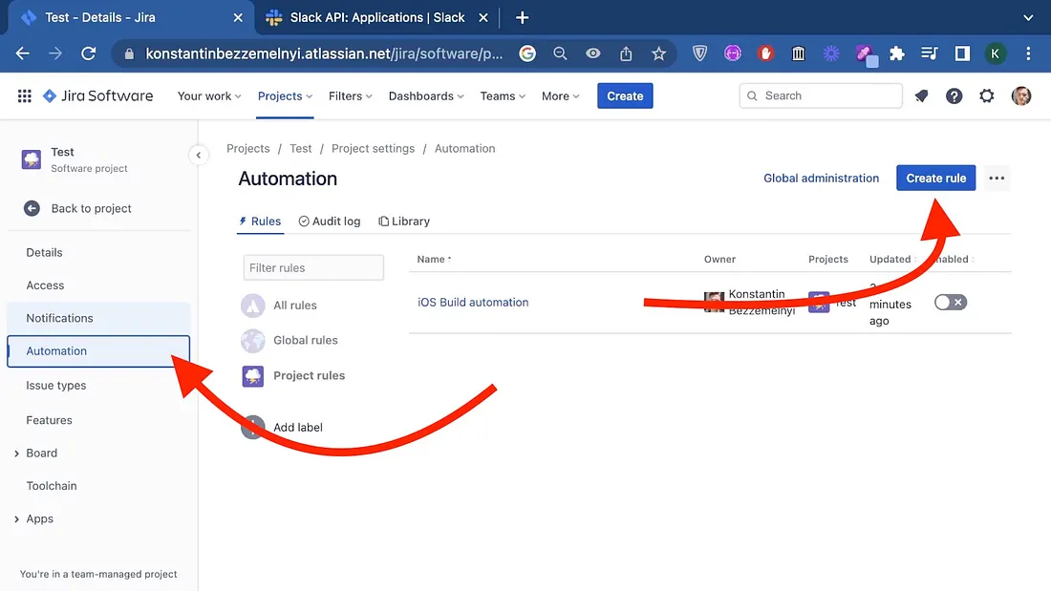The width and height of the screenshot is (1051, 591).
Task: Expand the Board section in the sidebar
Action: coord(17,454)
